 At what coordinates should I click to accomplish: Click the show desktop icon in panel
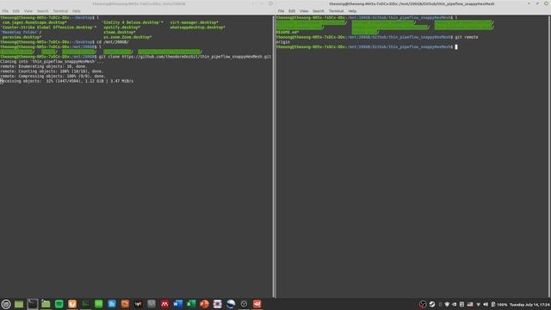19,304
